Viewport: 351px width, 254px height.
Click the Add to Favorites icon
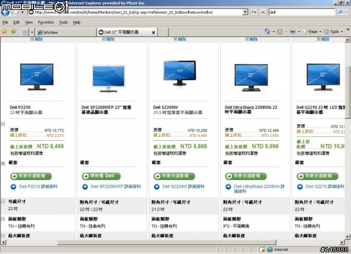[14, 32]
